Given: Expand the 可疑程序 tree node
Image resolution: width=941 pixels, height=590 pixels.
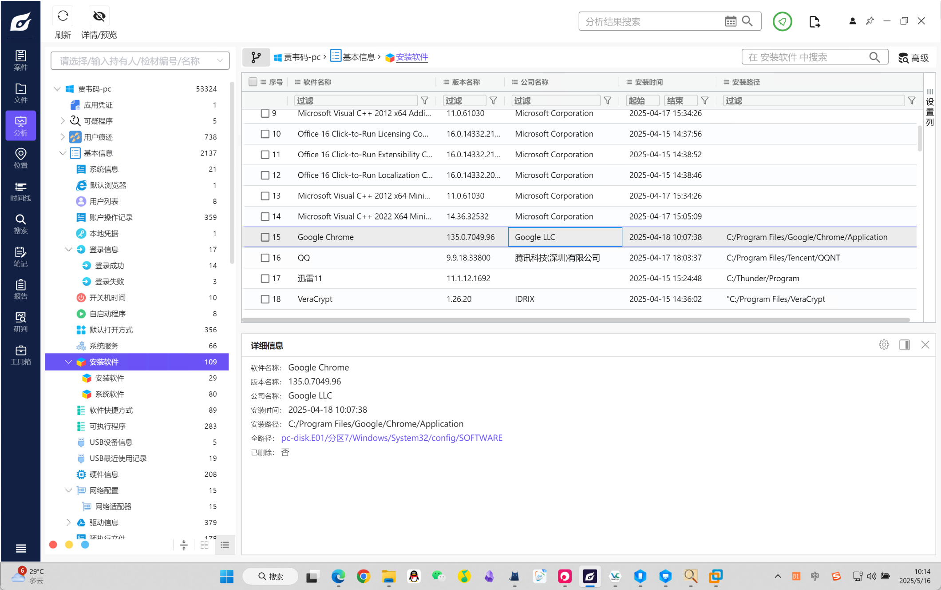Looking at the screenshot, I should click(63, 121).
